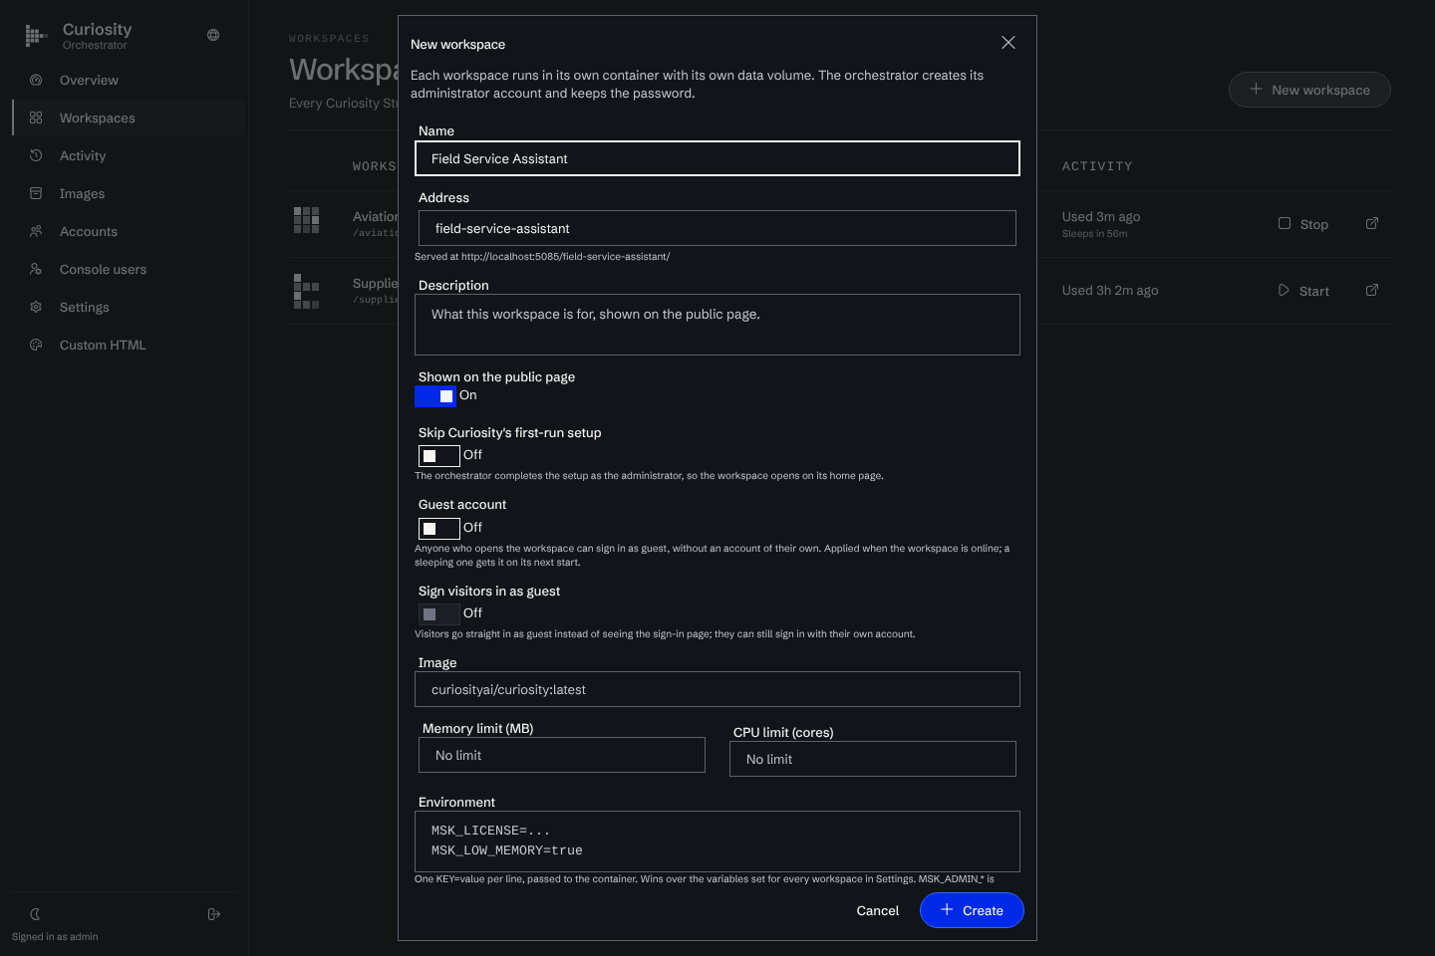Screen dimensions: 1435x956
Task: Turn off Shown on the public page
Action: click(x=435, y=396)
